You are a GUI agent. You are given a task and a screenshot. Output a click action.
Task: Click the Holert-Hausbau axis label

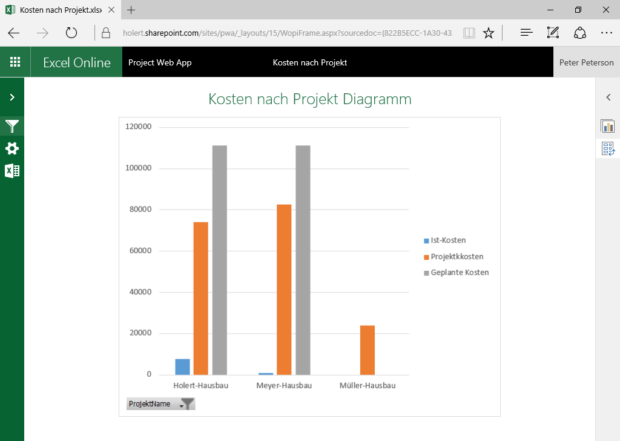(x=201, y=386)
